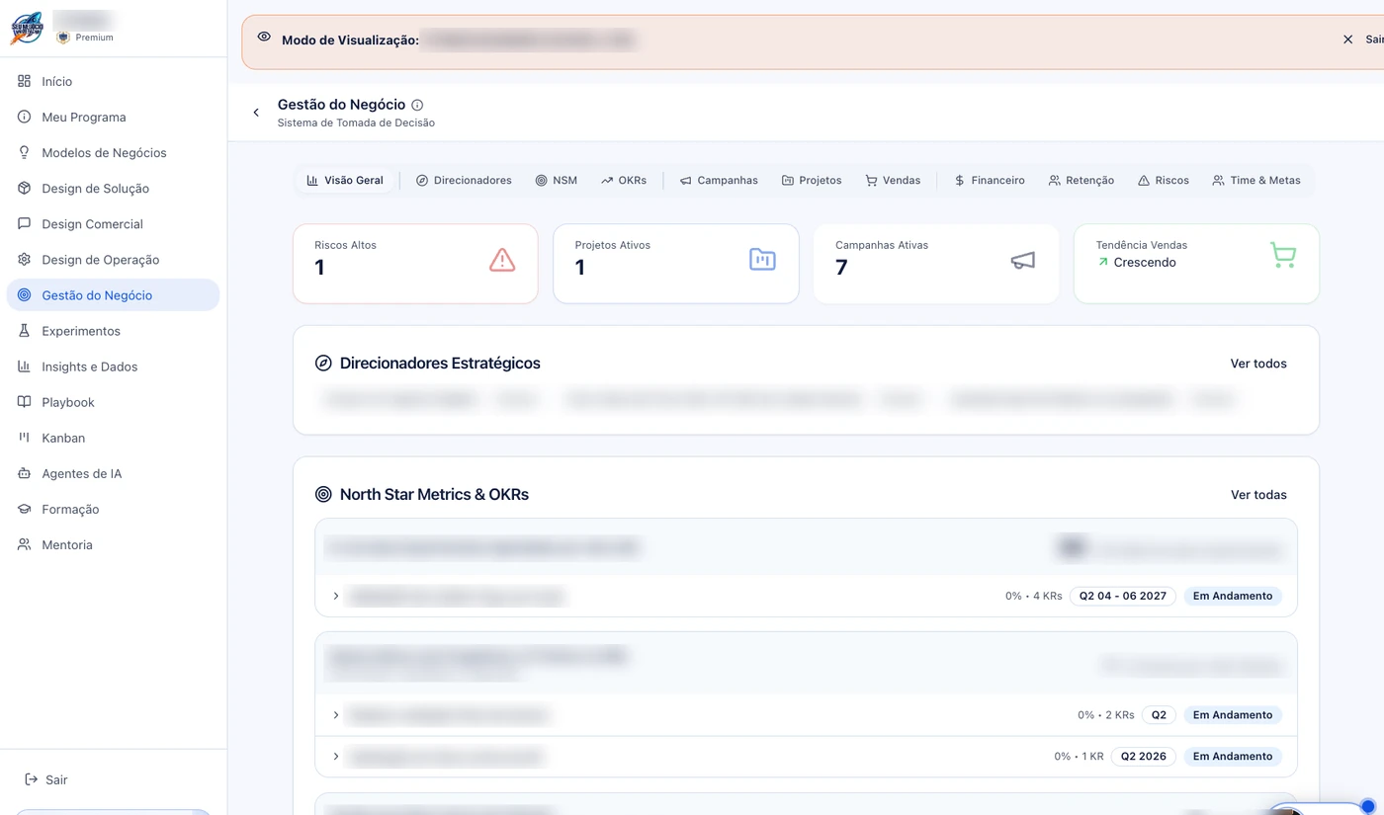Open Experimentos in the sidebar
1384x815 pixels.
pos(113,331)
